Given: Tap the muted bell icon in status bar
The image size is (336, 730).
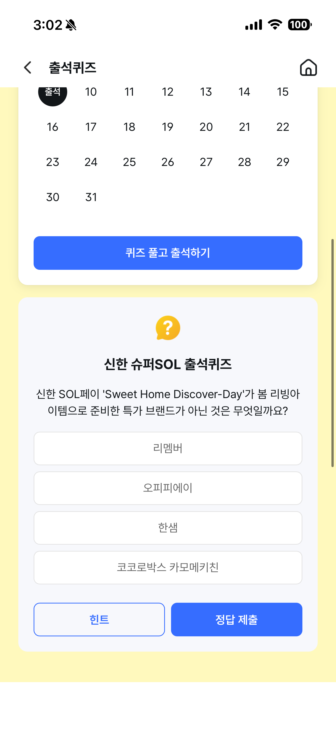Looking at the screenshot, I should (x=71, y=25).
